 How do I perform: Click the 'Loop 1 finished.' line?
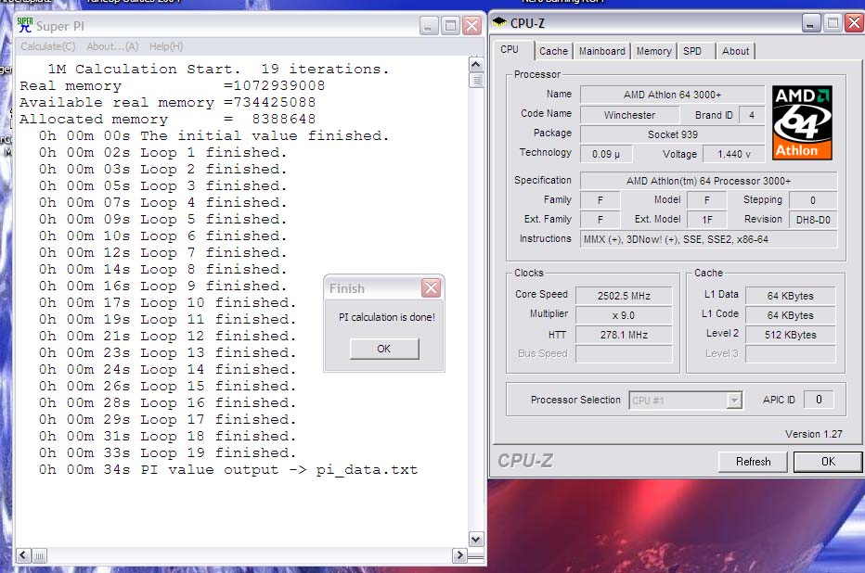point(162,153)
